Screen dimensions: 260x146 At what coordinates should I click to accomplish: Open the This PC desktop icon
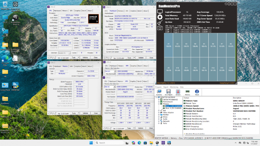click(5, 19)
